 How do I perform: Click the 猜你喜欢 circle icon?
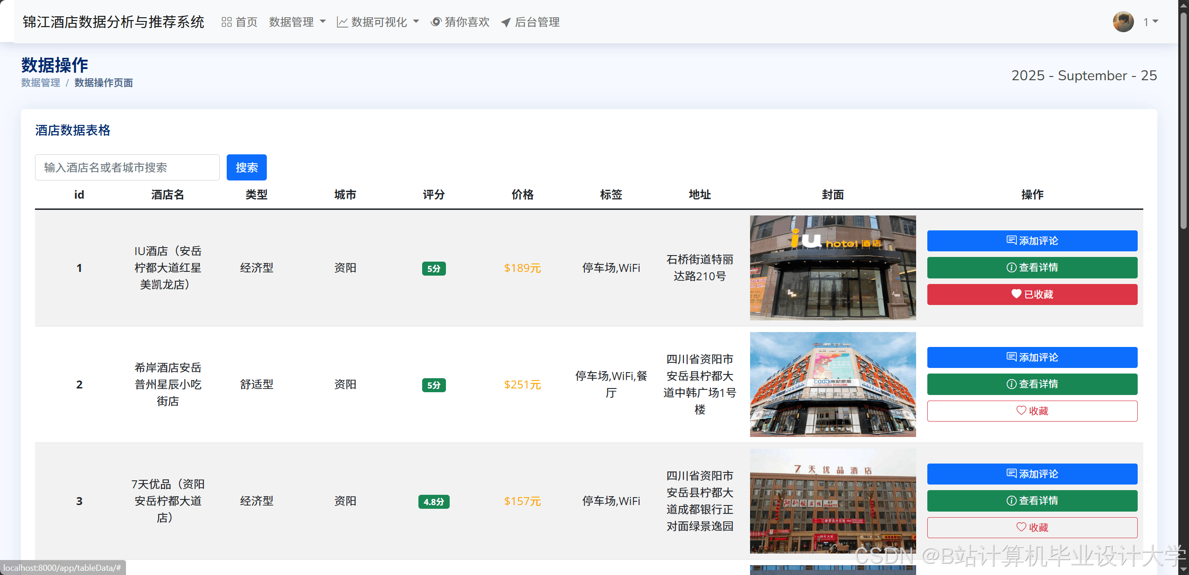pyautogui.click(x=436, y=22)
